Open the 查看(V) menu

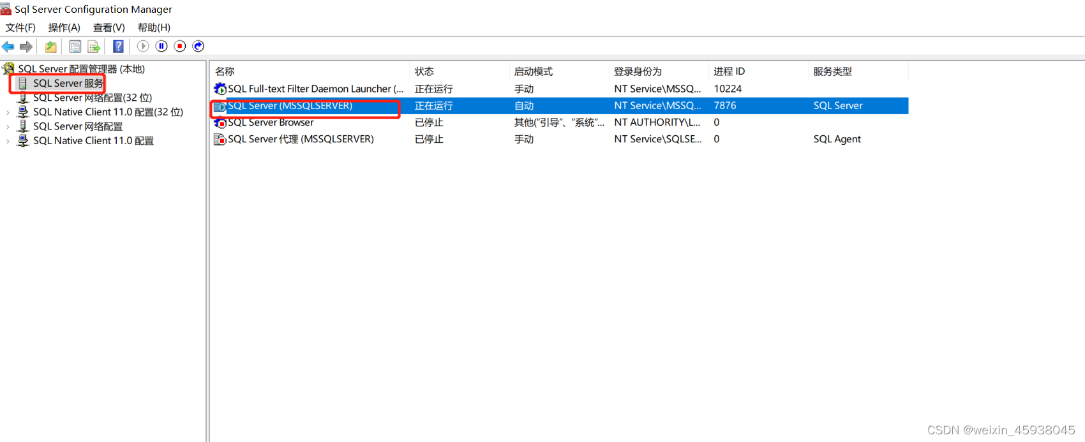(108, 27)
